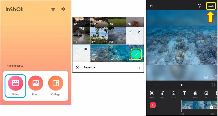
Task: Pick the :00 underwater fish video
Action: (99, 53)
